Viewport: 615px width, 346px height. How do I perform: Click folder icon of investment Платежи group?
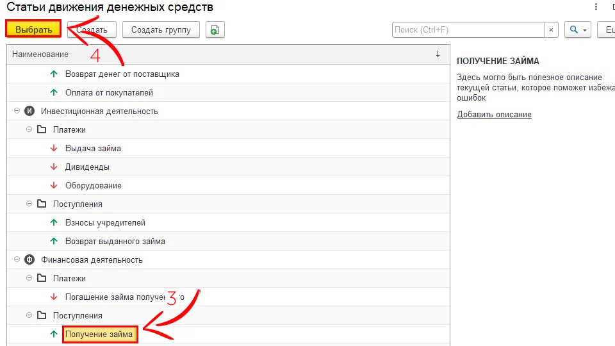[x=42, y=129]
